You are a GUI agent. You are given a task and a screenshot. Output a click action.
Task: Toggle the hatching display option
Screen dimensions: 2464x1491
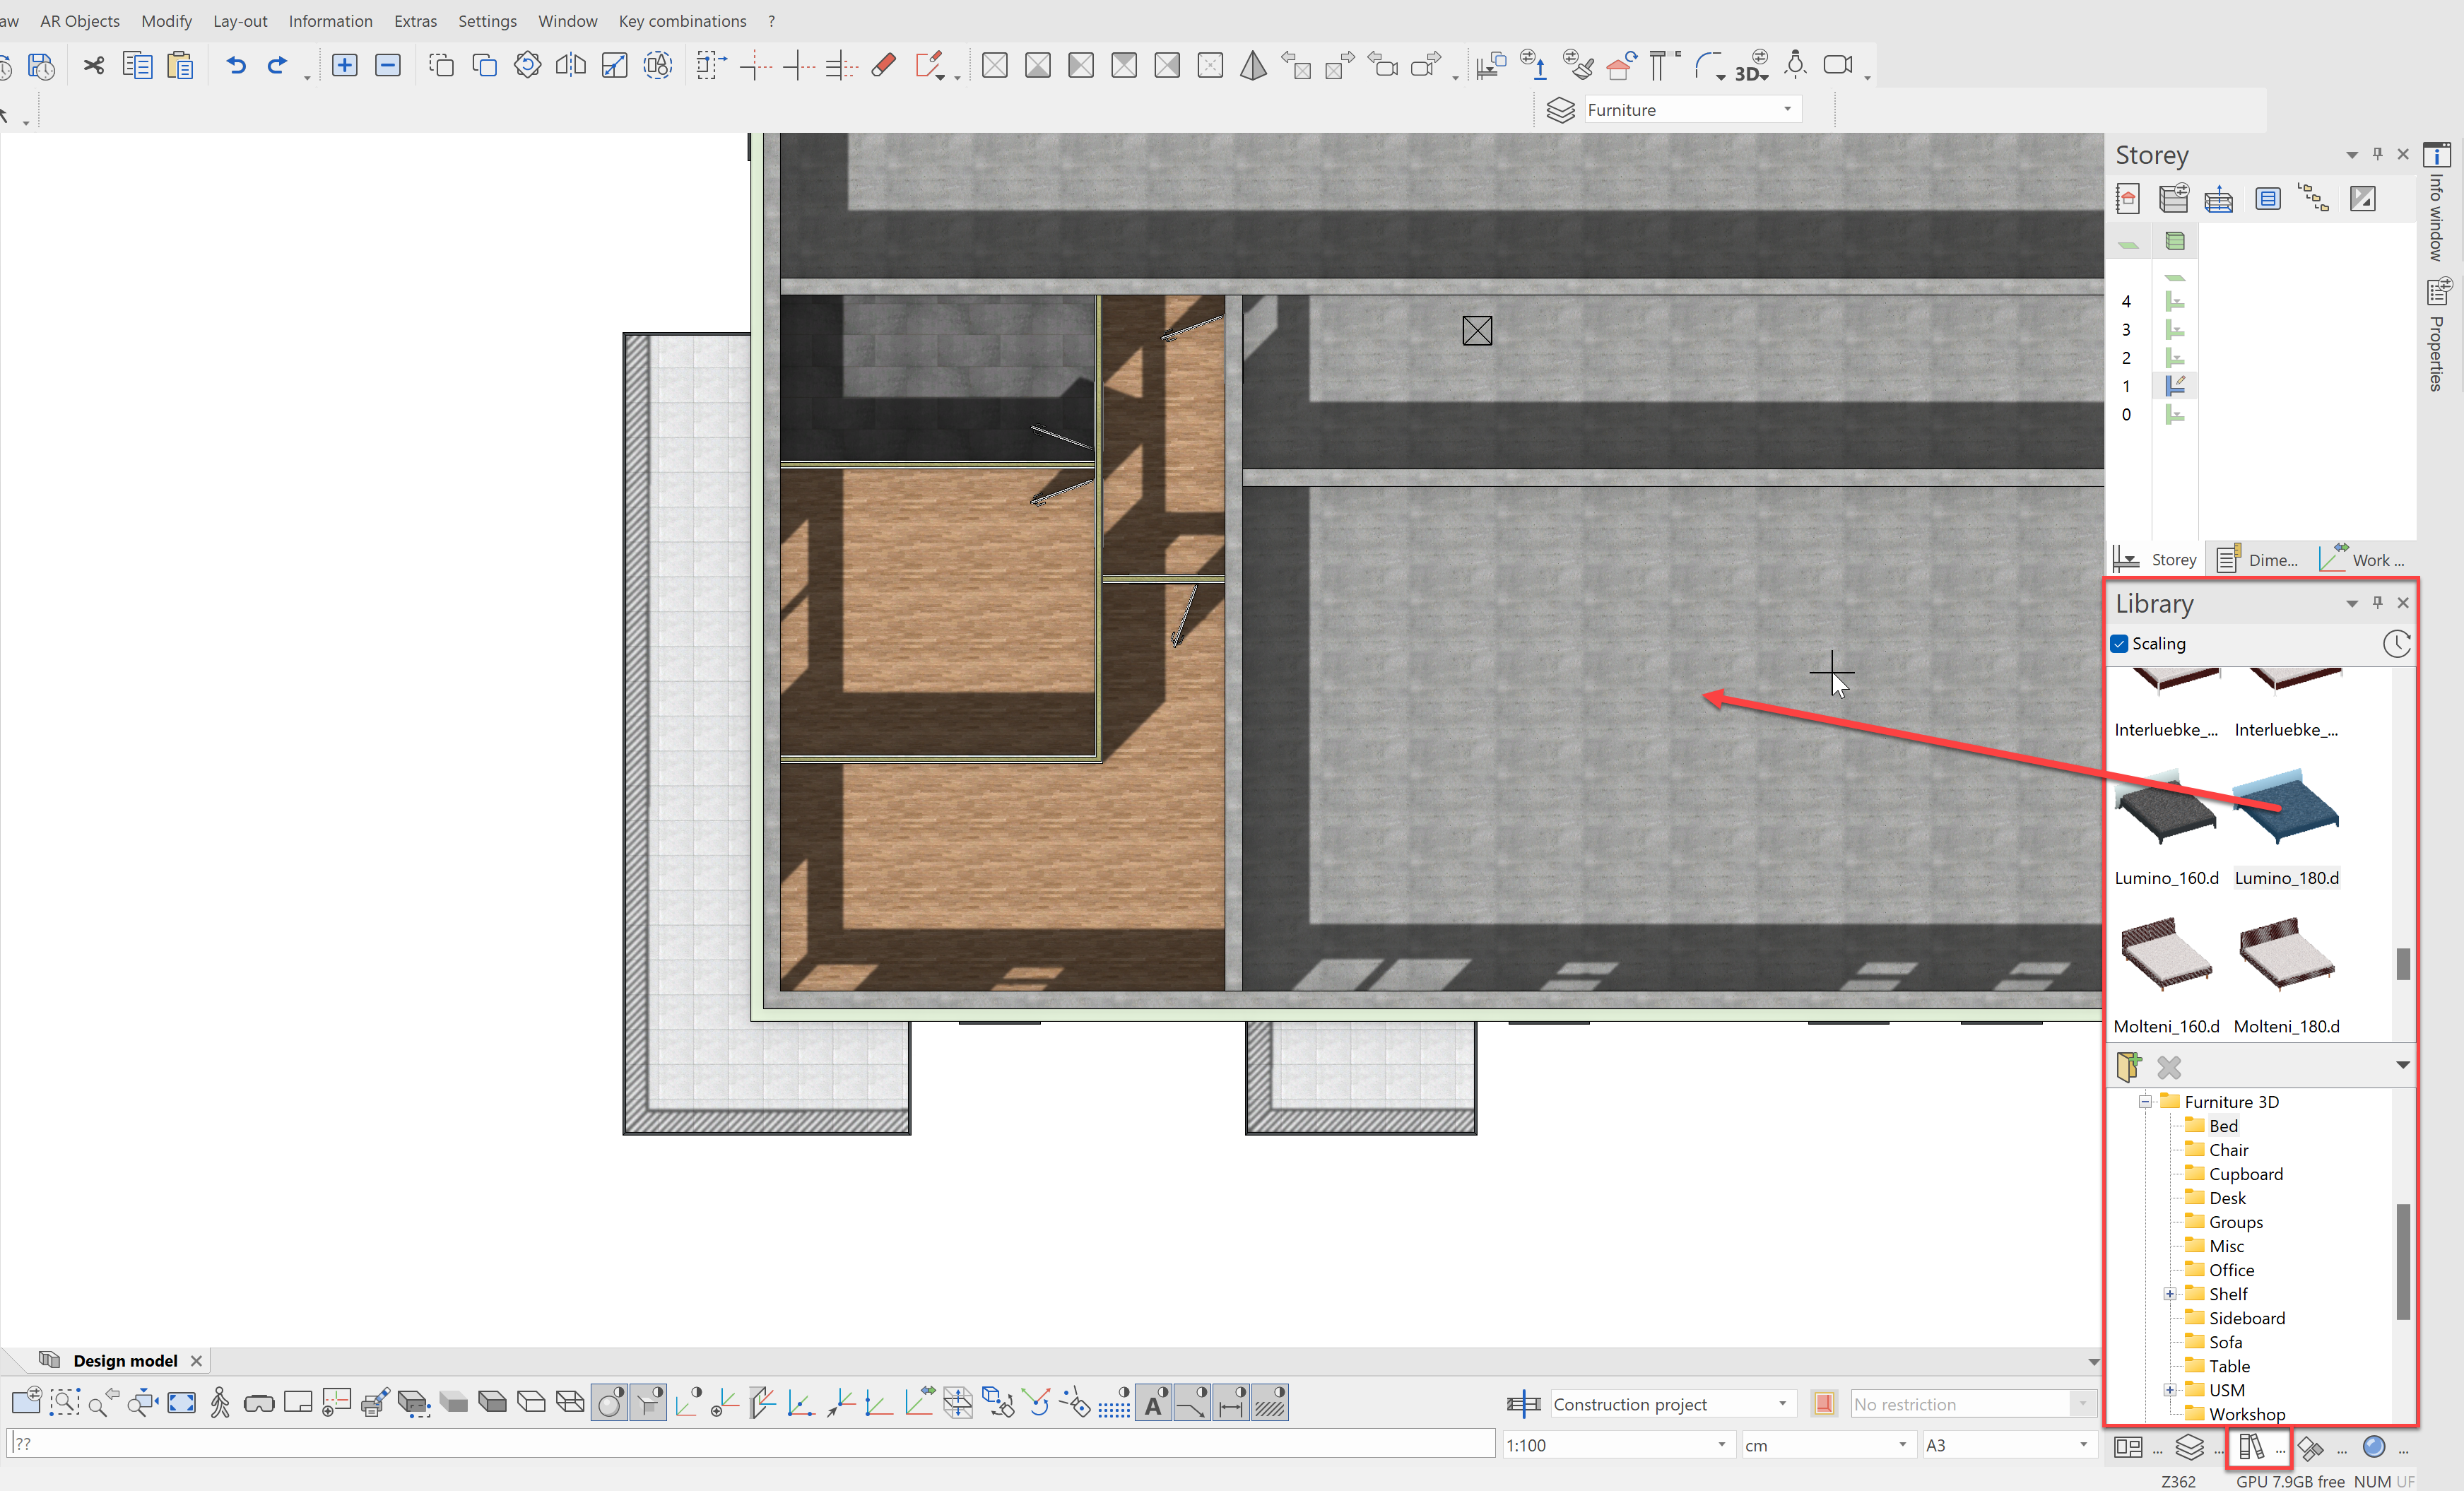coord(1270,1404)
